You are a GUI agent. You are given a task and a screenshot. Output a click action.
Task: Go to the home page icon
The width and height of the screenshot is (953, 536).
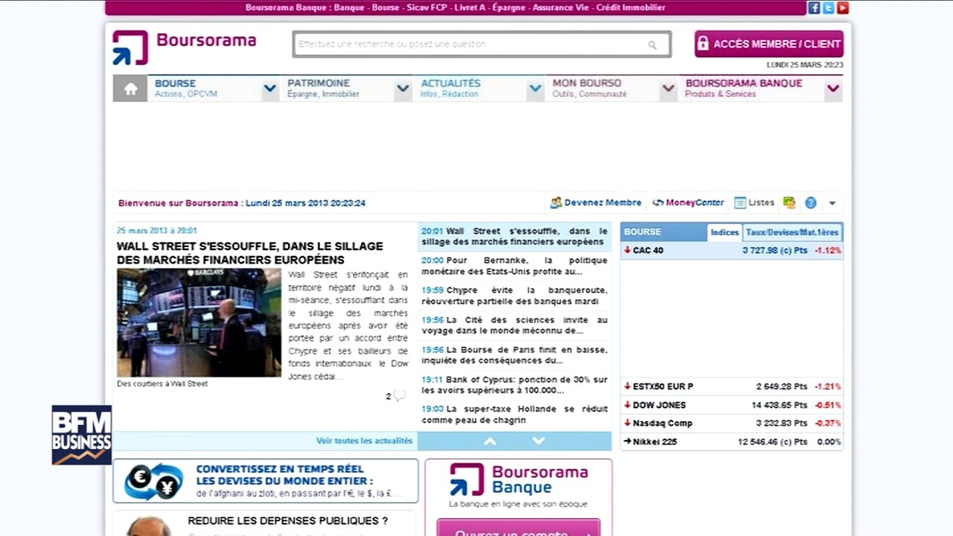coord(130,89)
